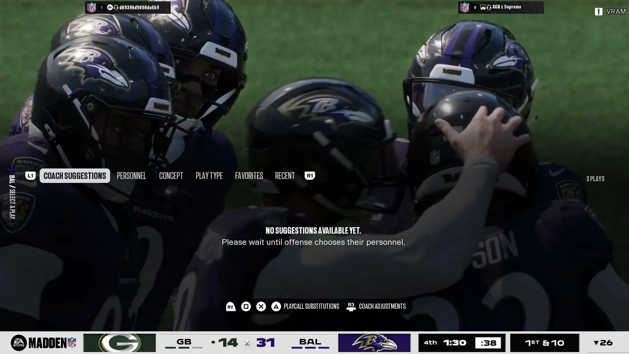Click the cross X button icon
629x354 pixels.
tap(261, 306)
